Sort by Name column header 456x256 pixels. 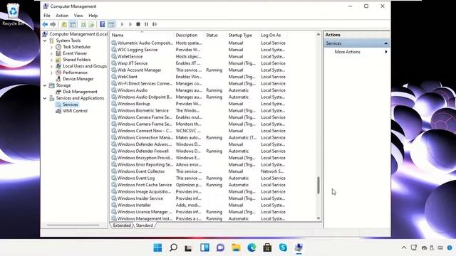pyautogui.click(x=142, y=35)
